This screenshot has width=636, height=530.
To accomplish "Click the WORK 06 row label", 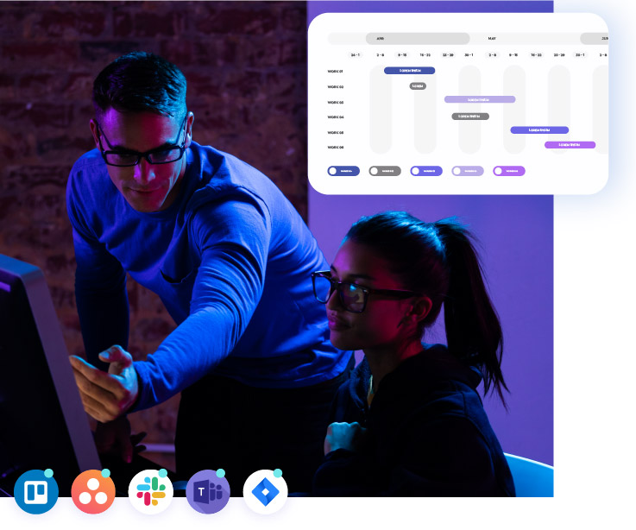I will (336, 148).
